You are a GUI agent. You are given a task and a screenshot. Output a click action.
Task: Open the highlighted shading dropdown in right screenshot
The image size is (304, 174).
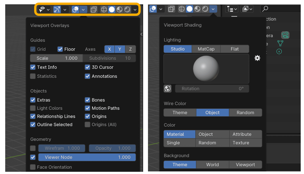[x=213, y=9]
